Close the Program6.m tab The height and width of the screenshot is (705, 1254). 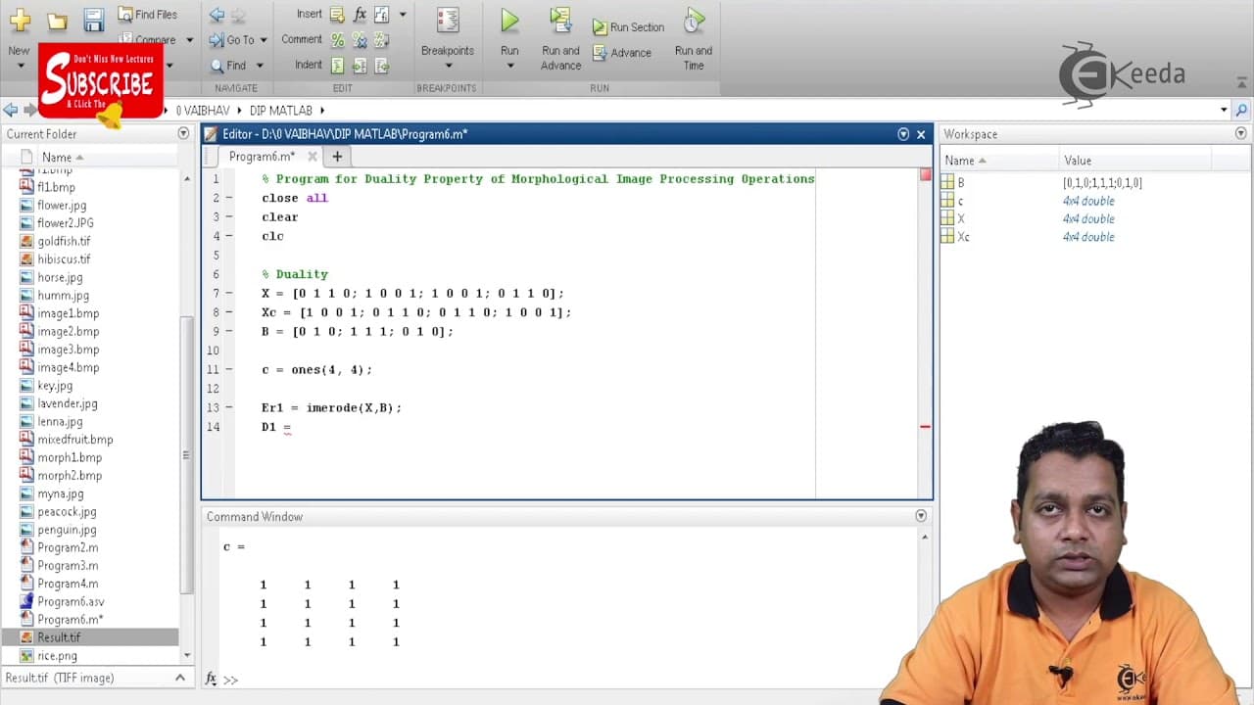[313, 157]
